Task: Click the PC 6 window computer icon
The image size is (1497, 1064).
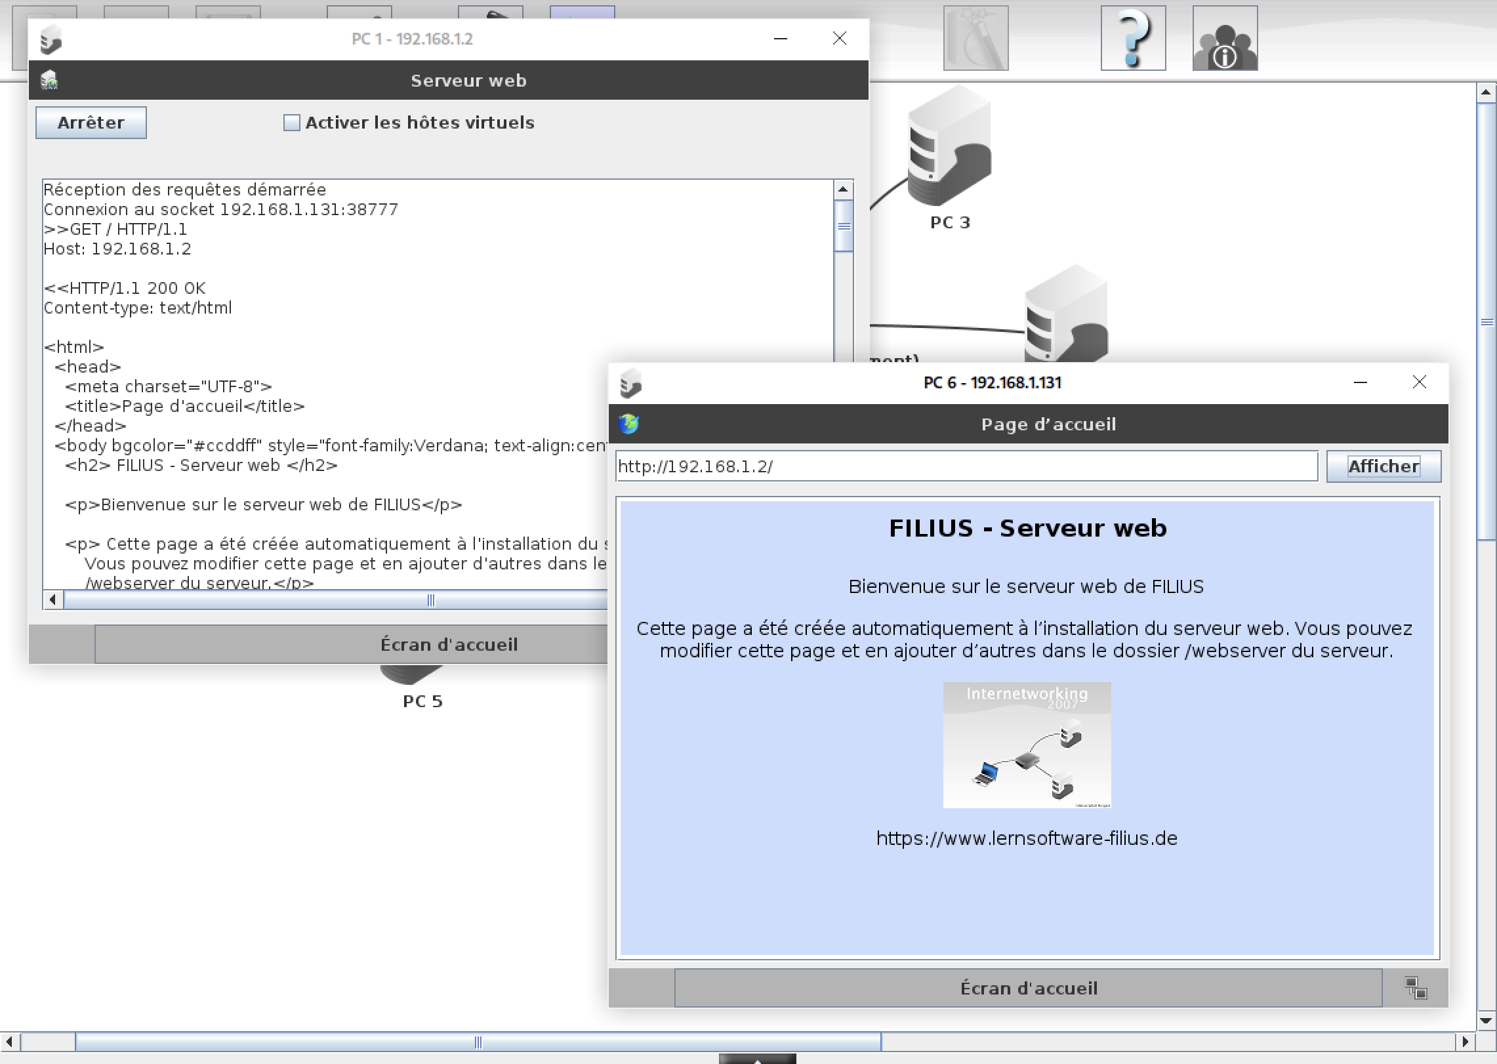Action: click(630, 383)
